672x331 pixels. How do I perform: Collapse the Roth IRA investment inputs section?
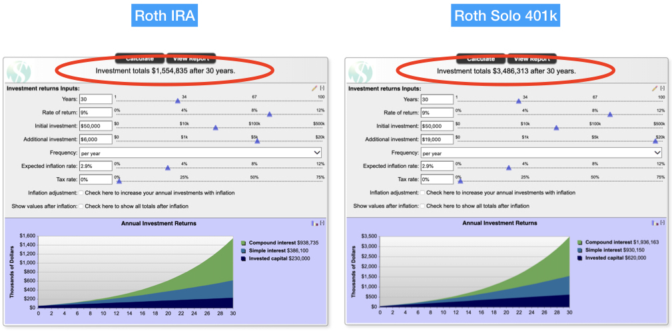coord(322,88)
